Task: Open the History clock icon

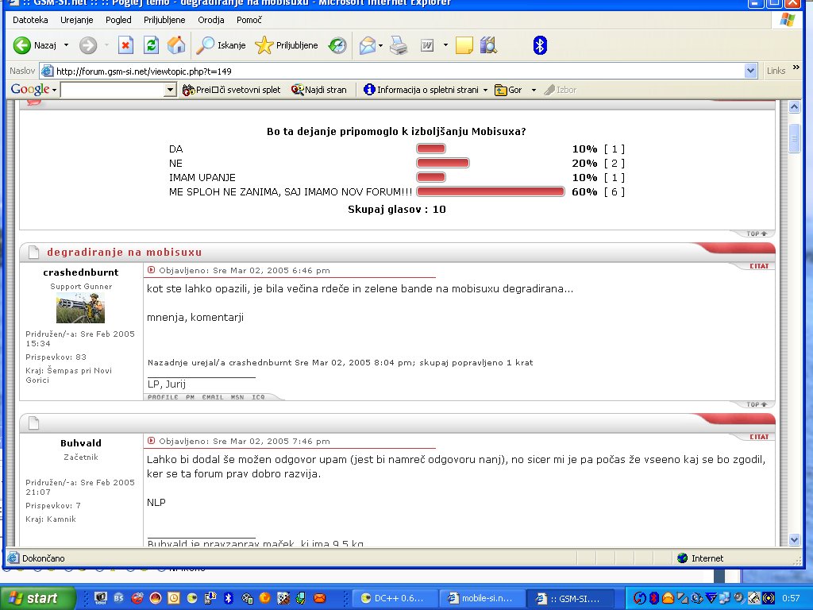Action: (x=338, y=45)
